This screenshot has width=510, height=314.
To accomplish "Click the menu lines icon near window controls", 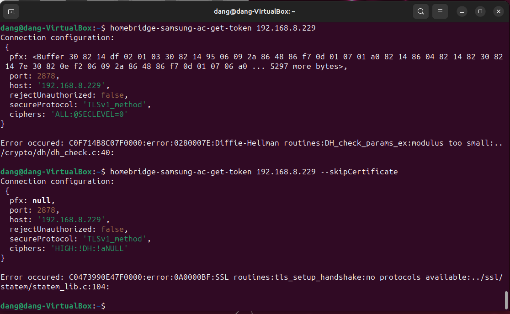I will pyautogui.click(x=440, y=11).
